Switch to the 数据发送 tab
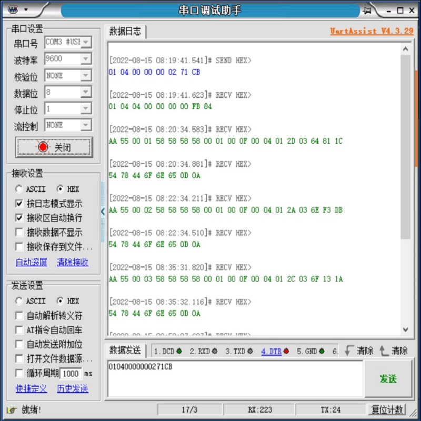This screenshot has height=421, width=421. [125, 350]
